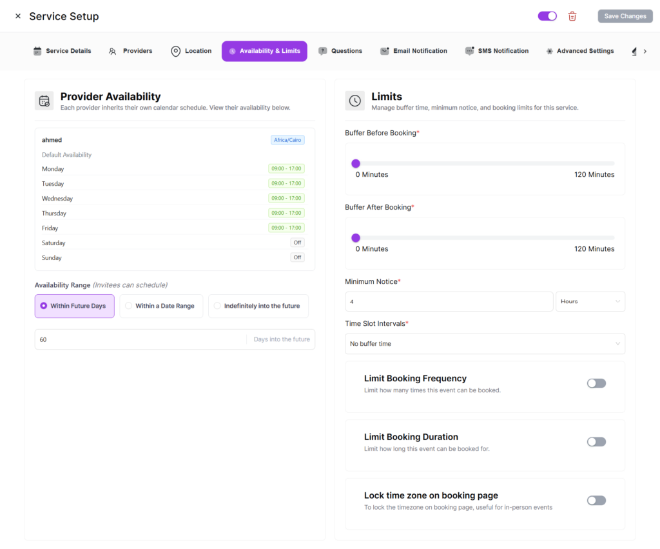Open the Minimum Notice Hours unit dropdown

pos(590,301)
